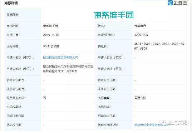Click the 国际分类 label
Viewport: 192px width, 133px height.
pyautogui.click(x=13, y=46)
